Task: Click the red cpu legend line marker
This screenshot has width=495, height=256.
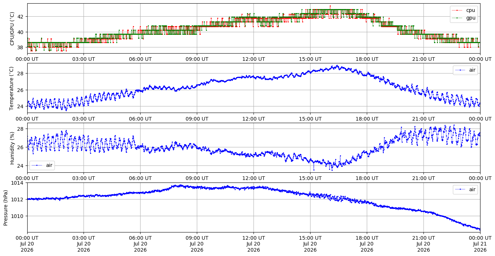Action: pos(457,11)
